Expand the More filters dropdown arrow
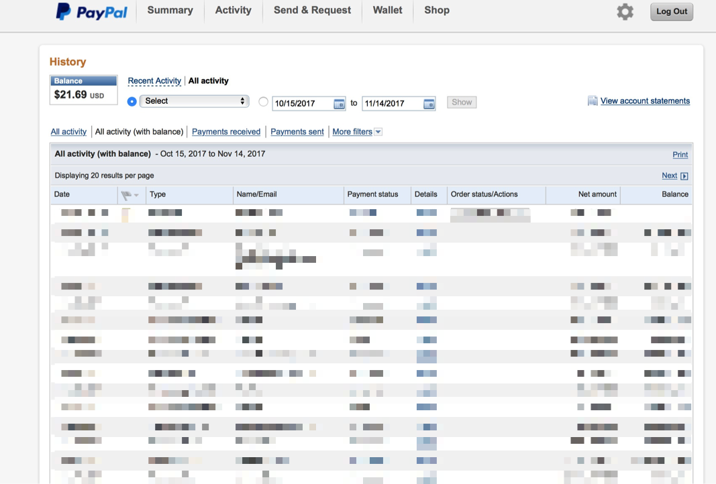This screenshot has width=716, height=484. 378,132
